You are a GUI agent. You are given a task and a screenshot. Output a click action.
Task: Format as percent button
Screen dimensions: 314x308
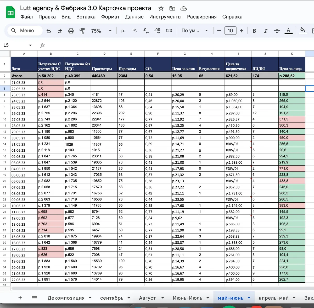point(134,31)
